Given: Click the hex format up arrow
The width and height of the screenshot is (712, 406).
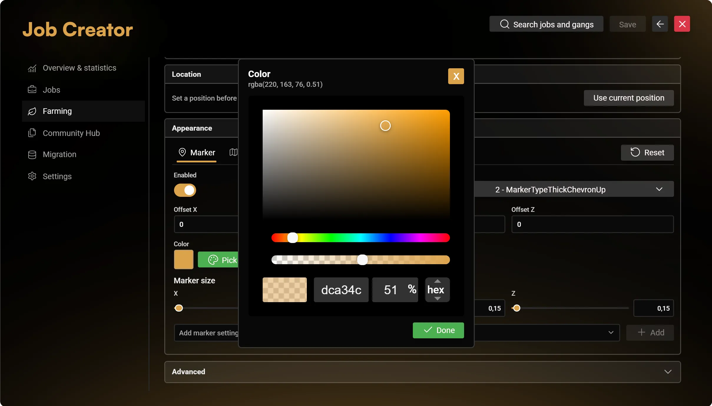Looking at the screenshot, I should (438, 281).
